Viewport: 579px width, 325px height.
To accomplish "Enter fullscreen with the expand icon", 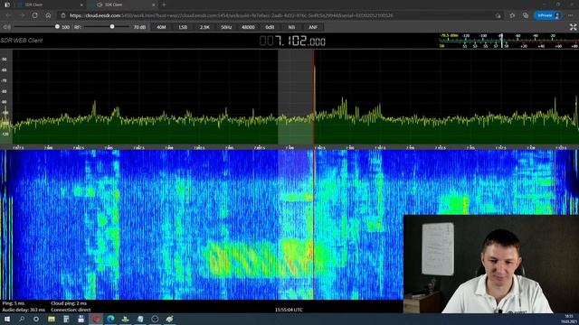I will click(x=573, y=27).
